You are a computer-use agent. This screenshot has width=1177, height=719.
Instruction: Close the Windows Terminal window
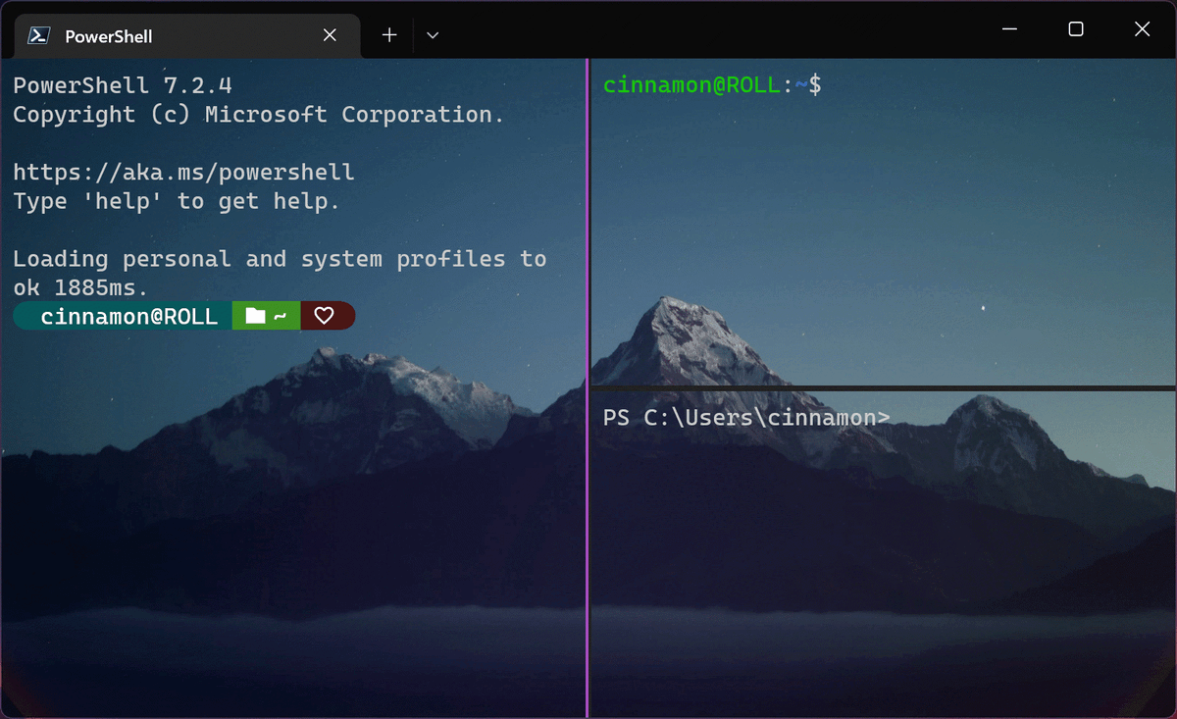pos(1142,29)
